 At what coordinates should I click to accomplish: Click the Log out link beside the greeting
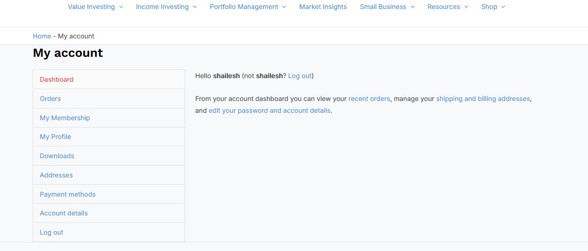pyautogui.click(x=300, y=76)
